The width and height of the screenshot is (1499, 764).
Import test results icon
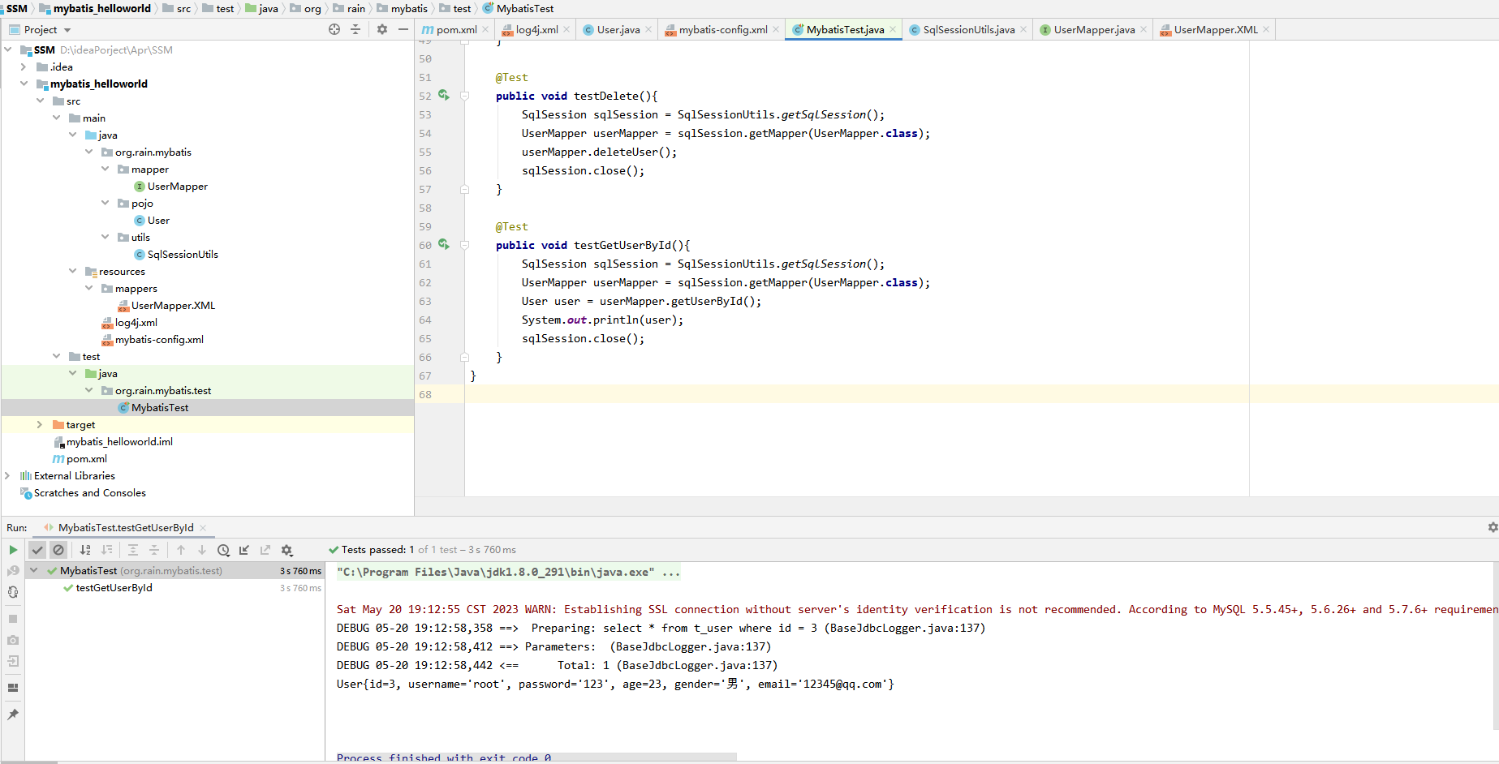(244, 550)
